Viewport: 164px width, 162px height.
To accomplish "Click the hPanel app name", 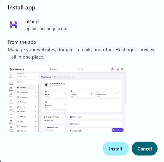I will [x=32, y=22].
